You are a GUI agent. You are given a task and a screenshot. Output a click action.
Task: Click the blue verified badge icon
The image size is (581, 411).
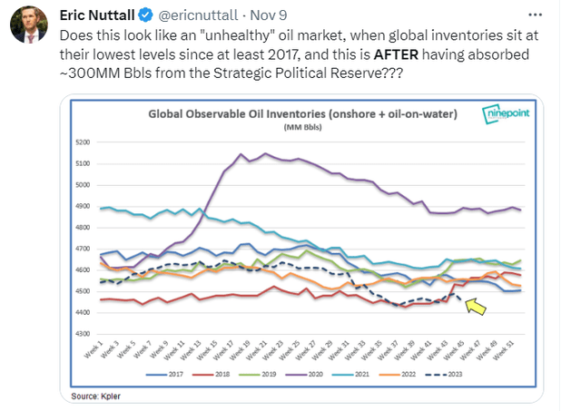[x=145, y=15]
